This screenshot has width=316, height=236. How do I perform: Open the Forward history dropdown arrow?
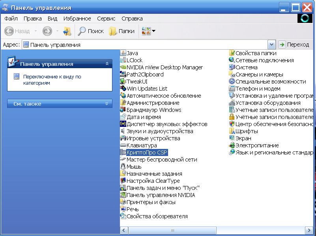tap(57, 31)
